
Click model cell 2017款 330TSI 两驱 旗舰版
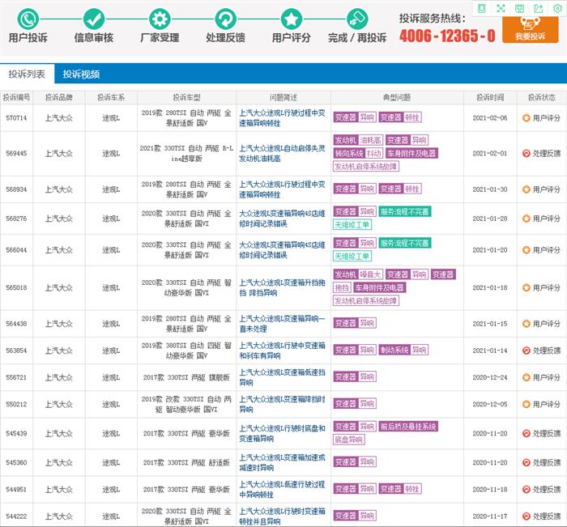pos(186,377)
